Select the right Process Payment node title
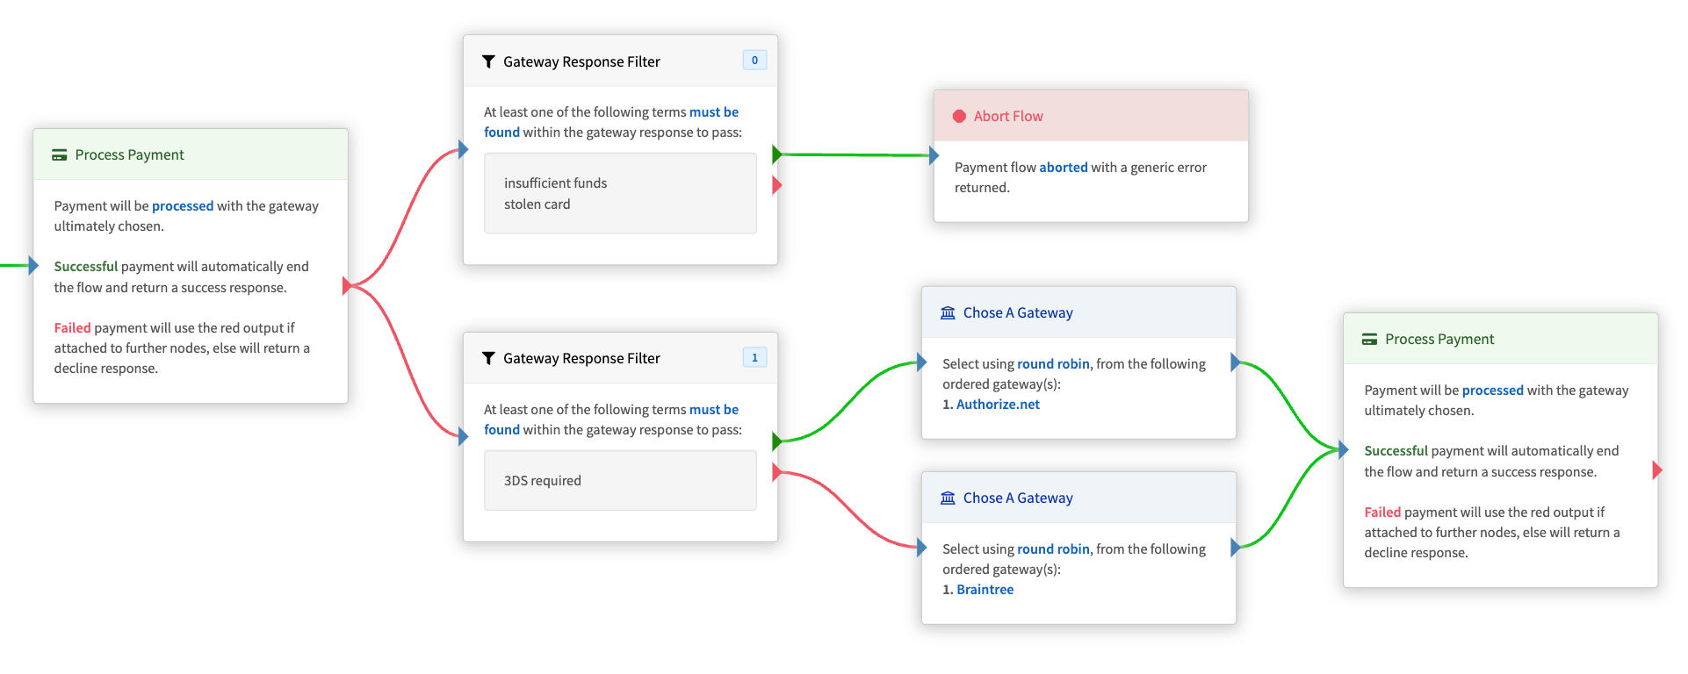This screenshot has height=674, width=1688. pyautogui.click(x=1439, y=340)
